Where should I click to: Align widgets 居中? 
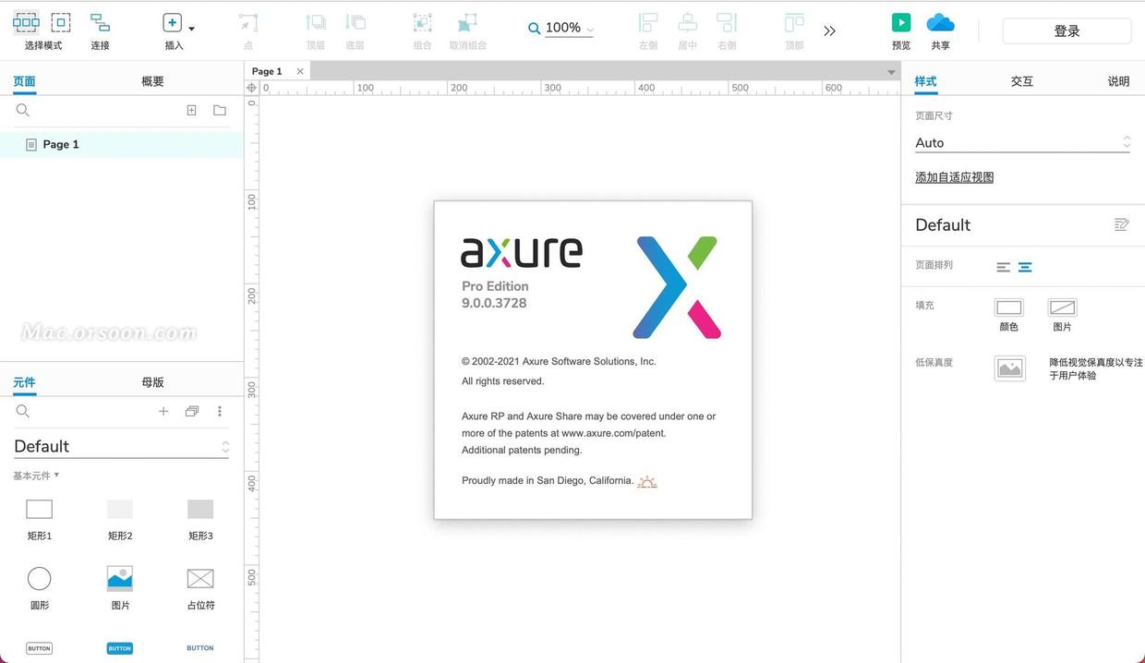[687, 22]
